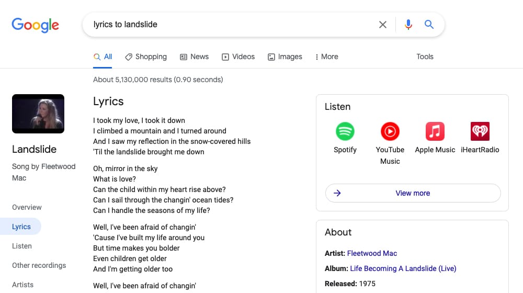
Task: Click the 'Song by Fleetwood Mac' subtitle
Action: coord(44,172)
